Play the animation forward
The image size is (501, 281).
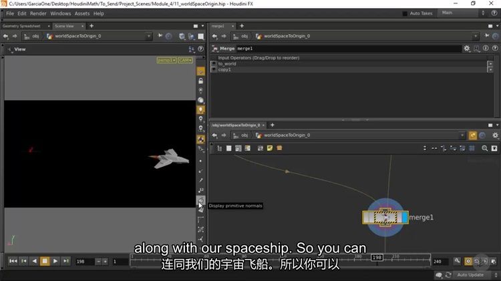pyautogui.click(x=55, y=261)
